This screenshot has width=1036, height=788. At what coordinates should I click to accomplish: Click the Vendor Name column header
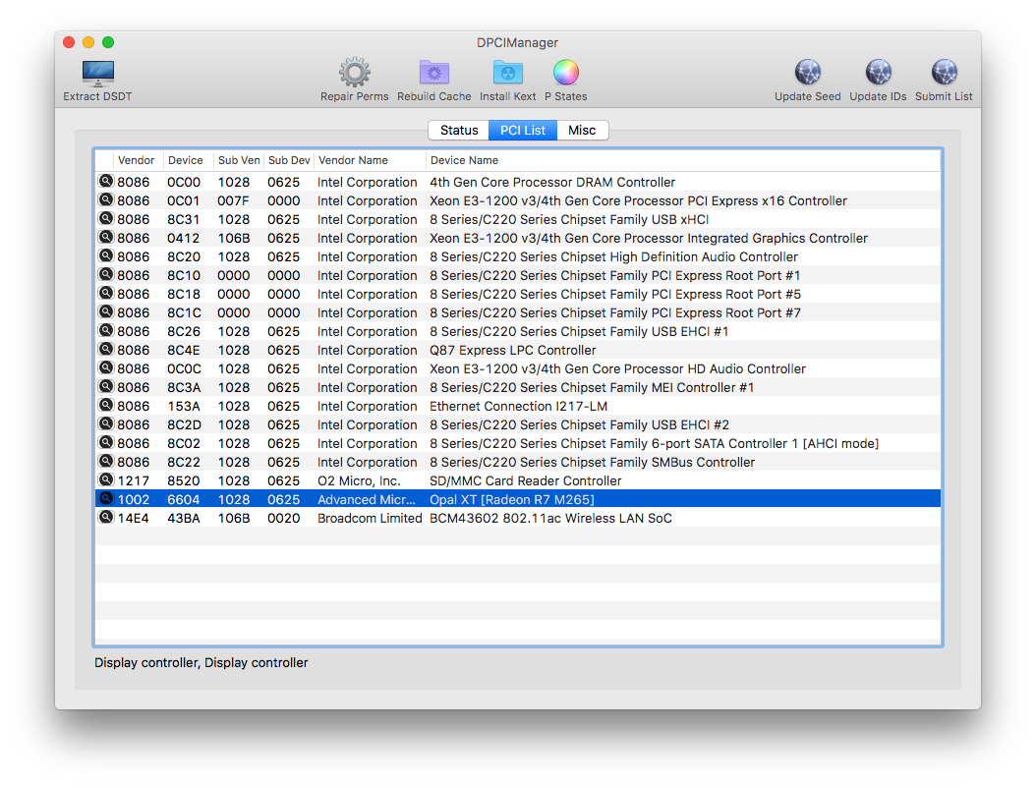(x=368, y=160)
